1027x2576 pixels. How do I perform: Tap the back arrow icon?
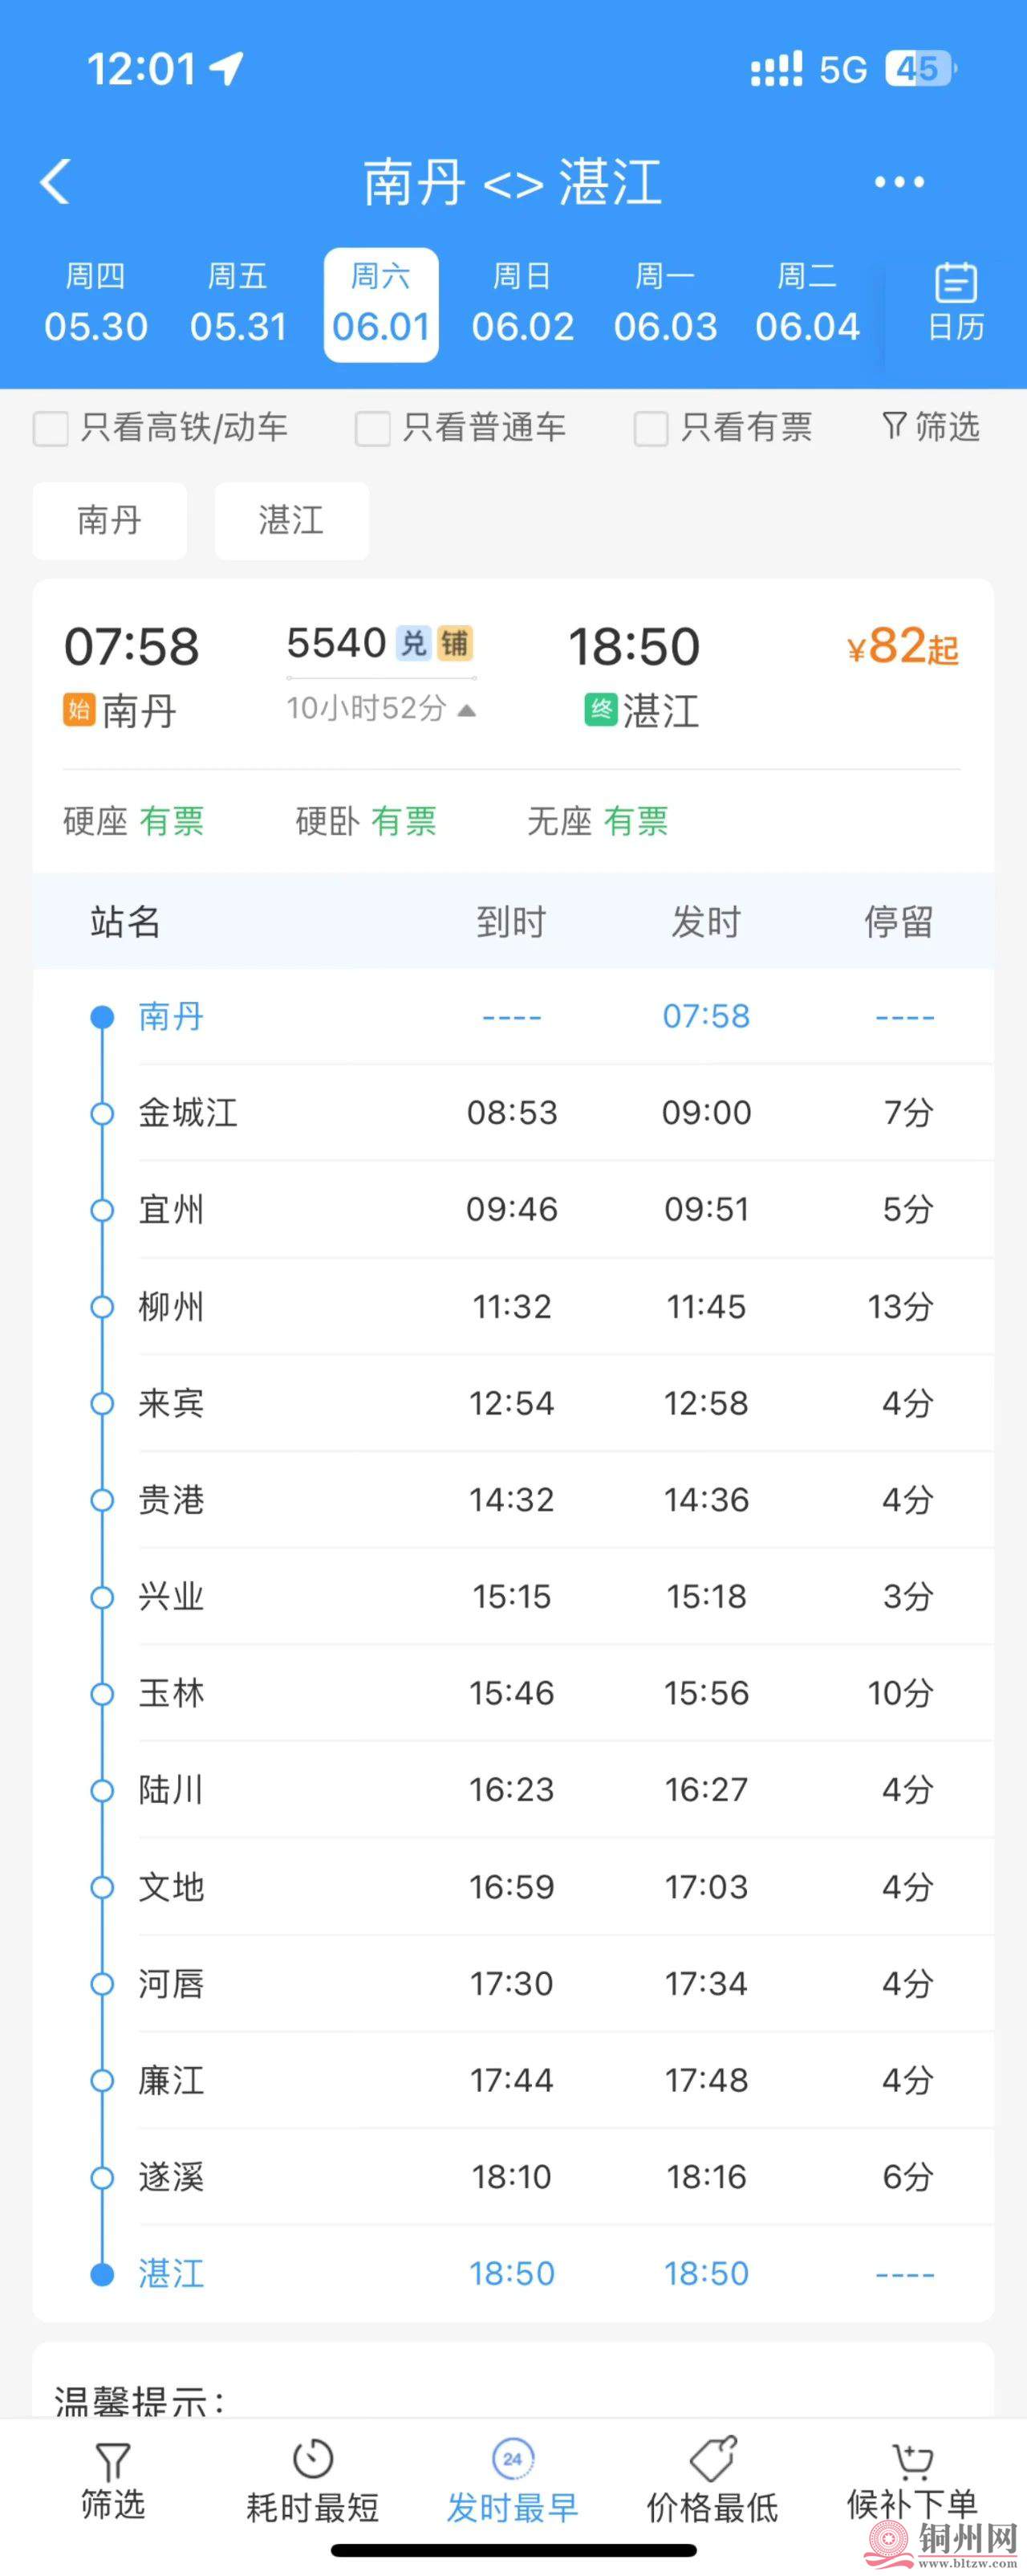[x=56, y=182]
